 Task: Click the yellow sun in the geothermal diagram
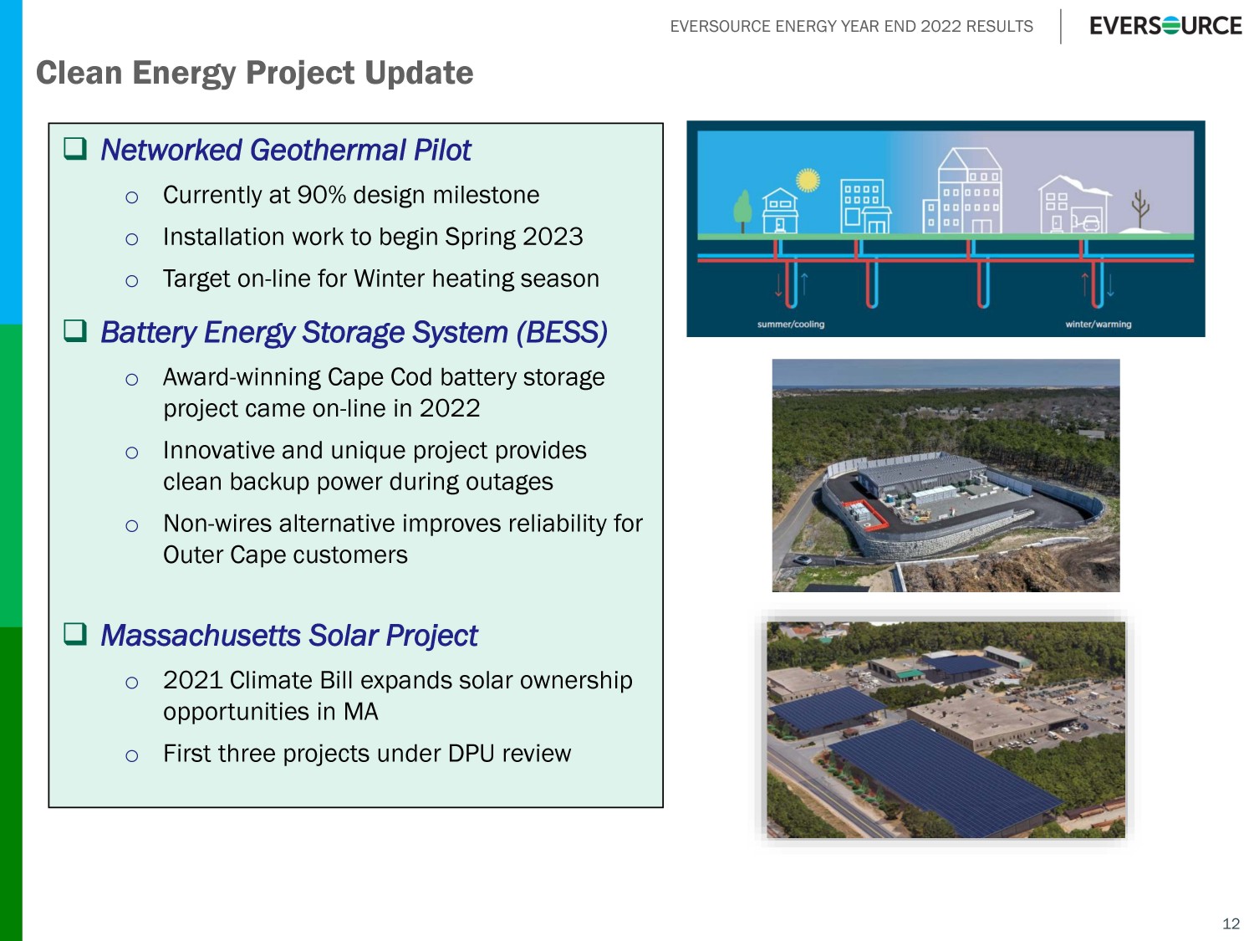(x=808, y=180)
